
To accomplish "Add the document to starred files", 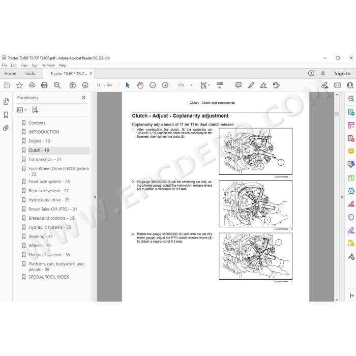I will 19,85.
